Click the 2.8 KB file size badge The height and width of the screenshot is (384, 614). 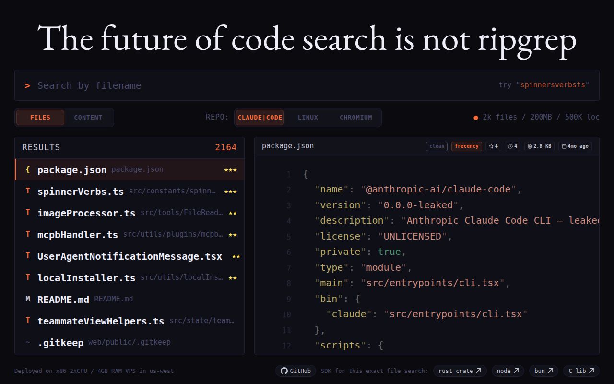click(x=539, y=146)
